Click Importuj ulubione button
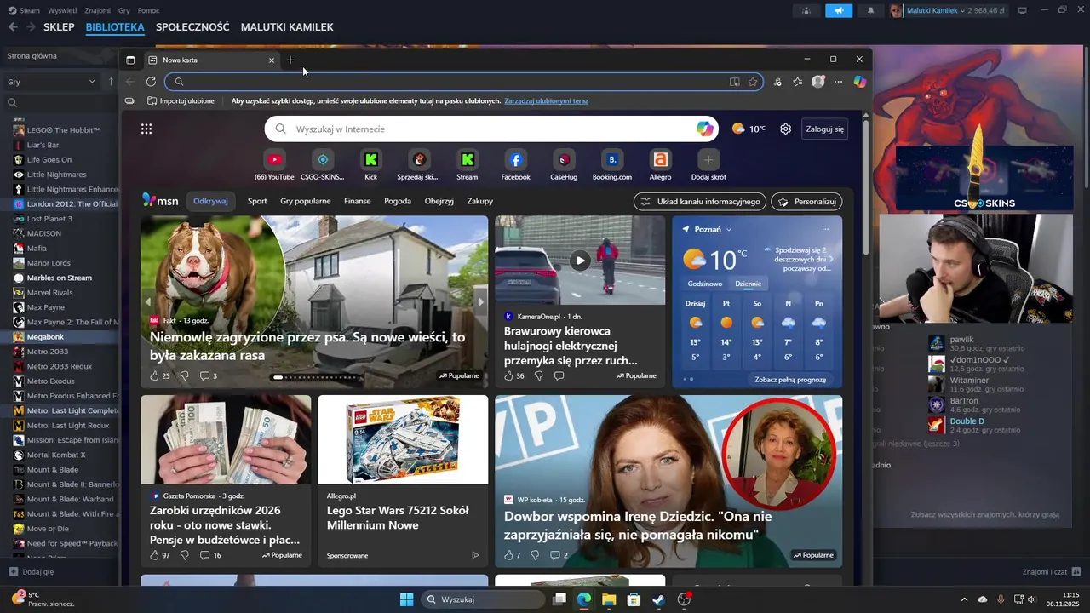 pos(181,100)
